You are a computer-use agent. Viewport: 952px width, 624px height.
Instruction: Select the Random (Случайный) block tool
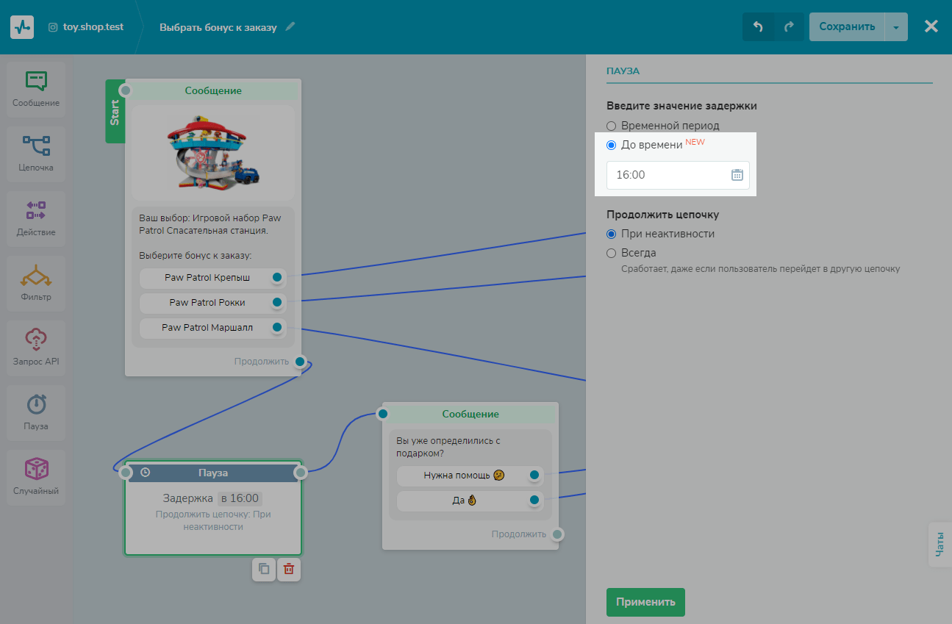[36, 476]
